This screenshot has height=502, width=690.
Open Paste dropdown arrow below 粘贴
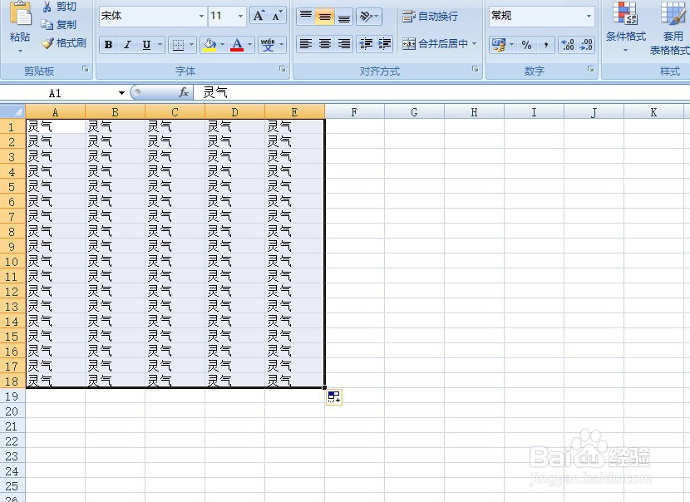pos(20,51)
